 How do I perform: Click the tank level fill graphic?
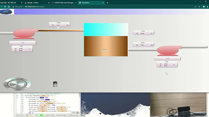click(106, 46)
